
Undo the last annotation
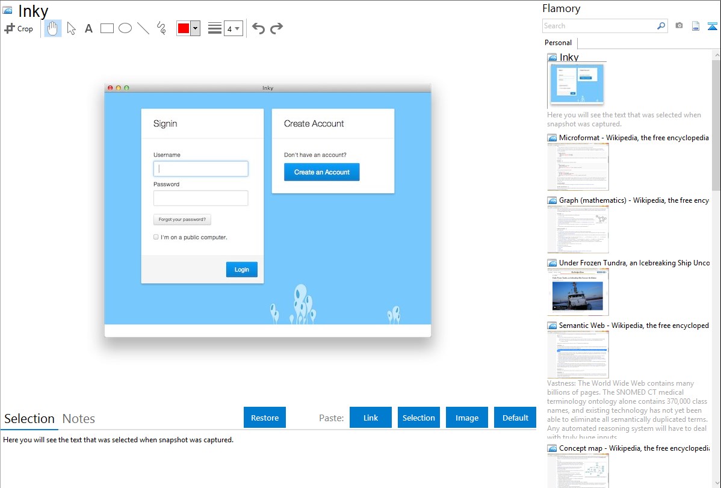click(258, 28)
